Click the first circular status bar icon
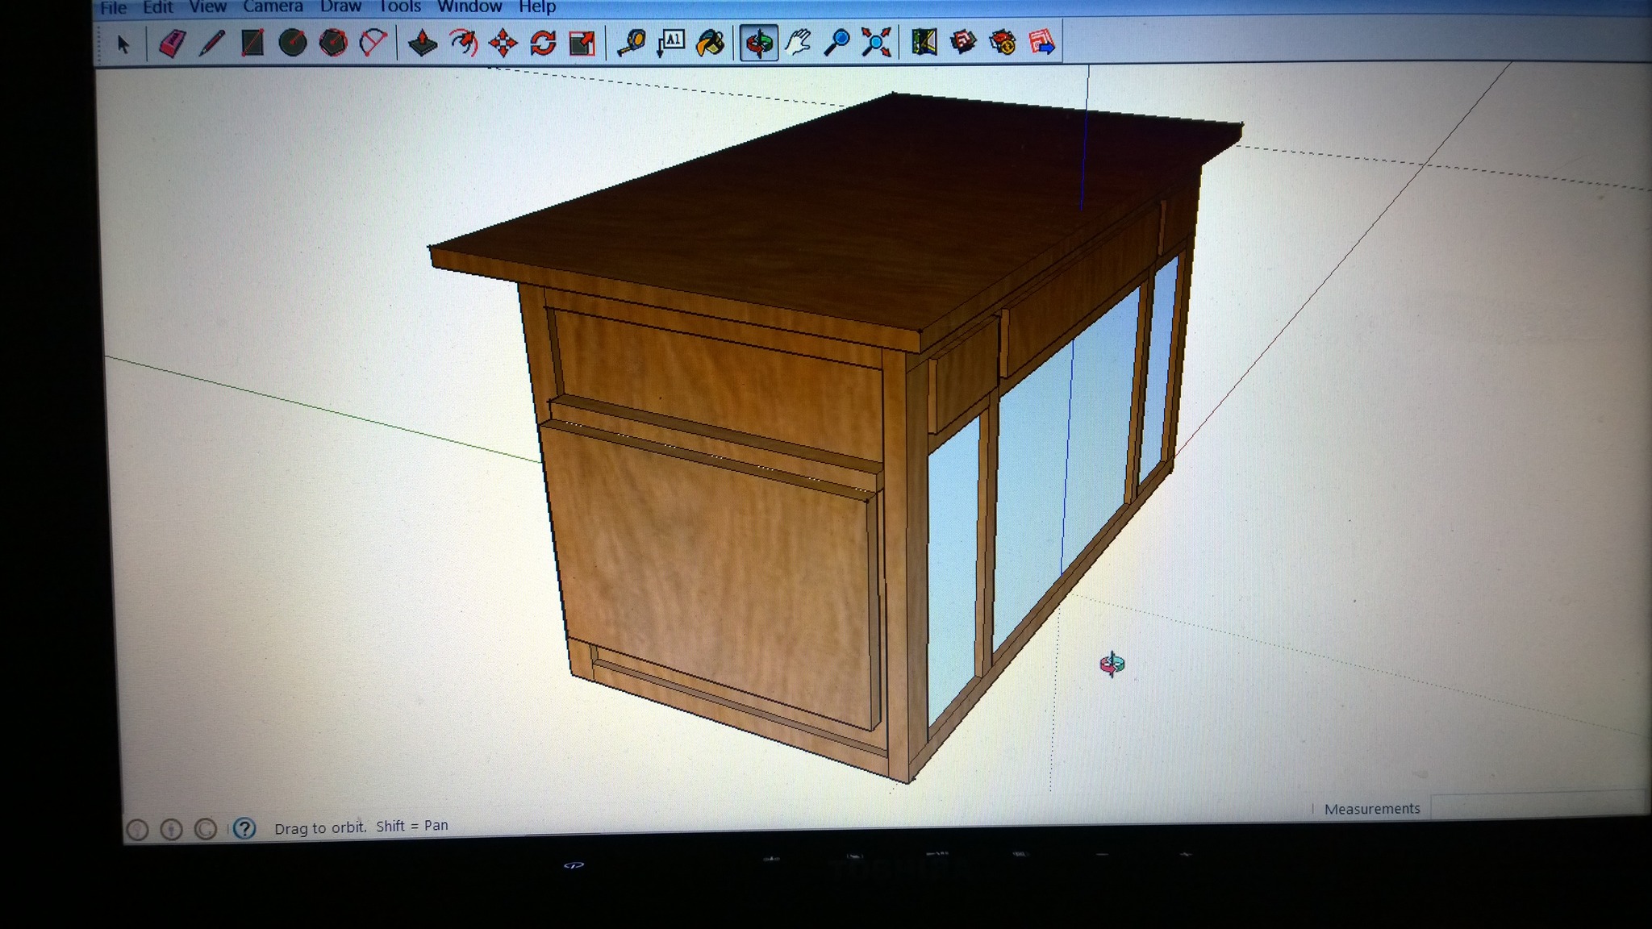1652x929 pixels. coord(137,830)
